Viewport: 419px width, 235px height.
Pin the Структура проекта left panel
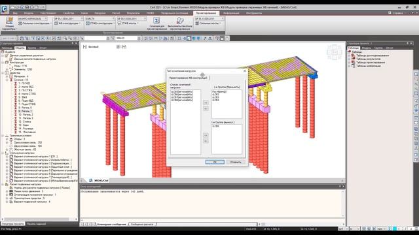pos(73,43)
